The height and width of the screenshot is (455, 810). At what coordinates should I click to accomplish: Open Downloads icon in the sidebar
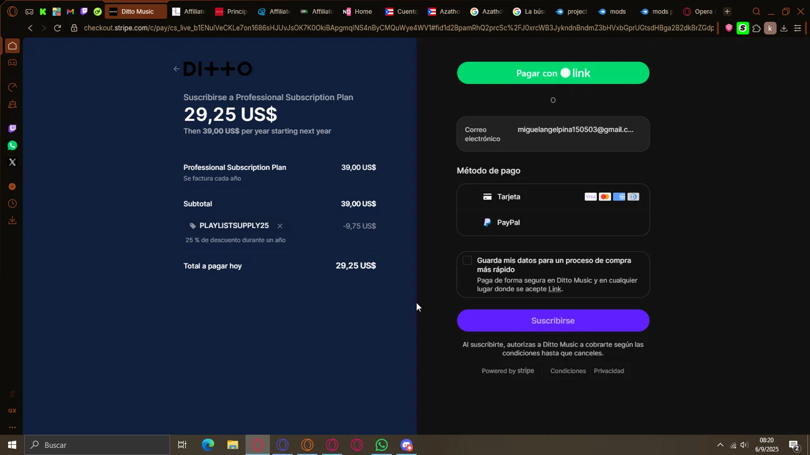12,220
